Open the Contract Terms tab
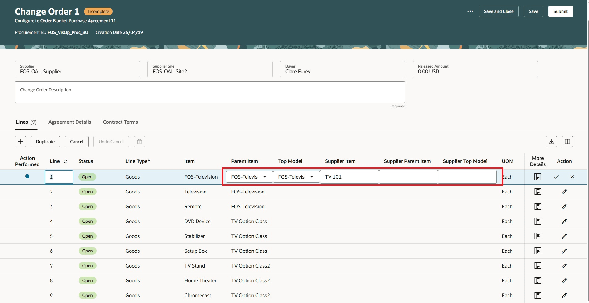Viewport: 589px width, 303px height. [x=120, y=122]
